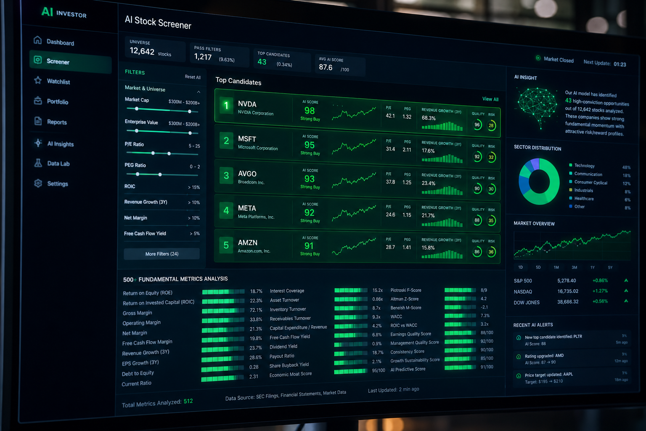The image size is (646, 431).
Task: Click the MSFT risk score 32 ring
Action: click(x=491, y=157)
